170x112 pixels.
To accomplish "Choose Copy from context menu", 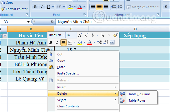I will pos(83,61).
